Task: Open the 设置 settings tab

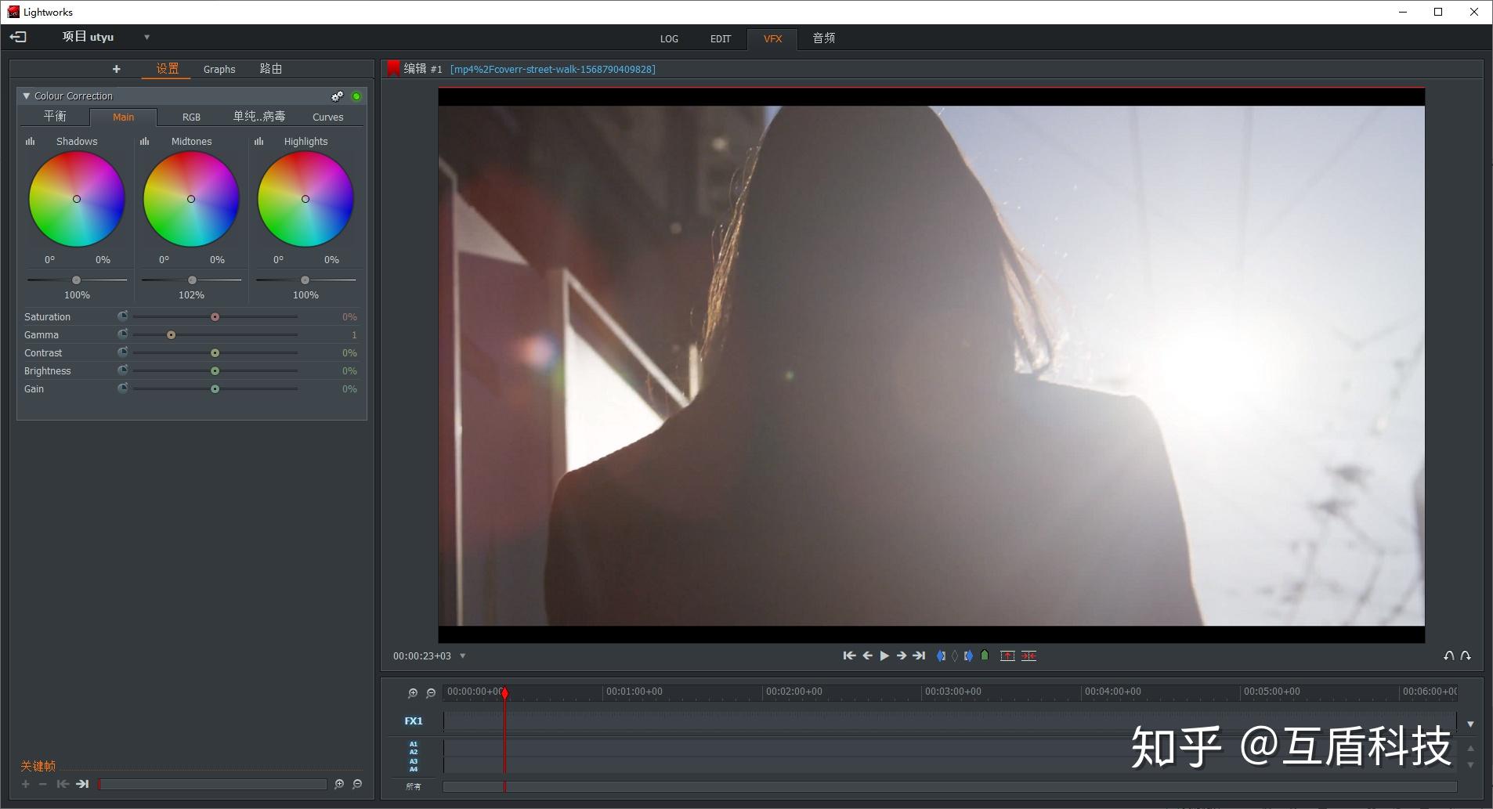Action: pos(167,69)
